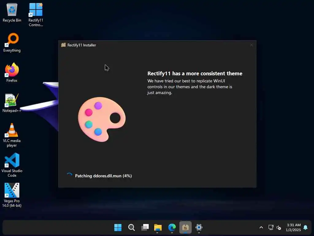Click the 'Rectify11 Installer' window title
The width and height of the screenshot is (314, 236).
coord(82,45)
